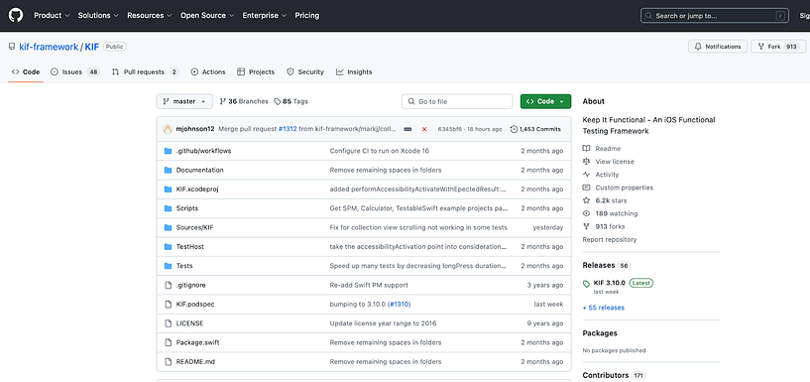Image resolution: width=810 pixels, height=382 pixels.
Task: Open the Readme link in About
Action: coord(602,149)
